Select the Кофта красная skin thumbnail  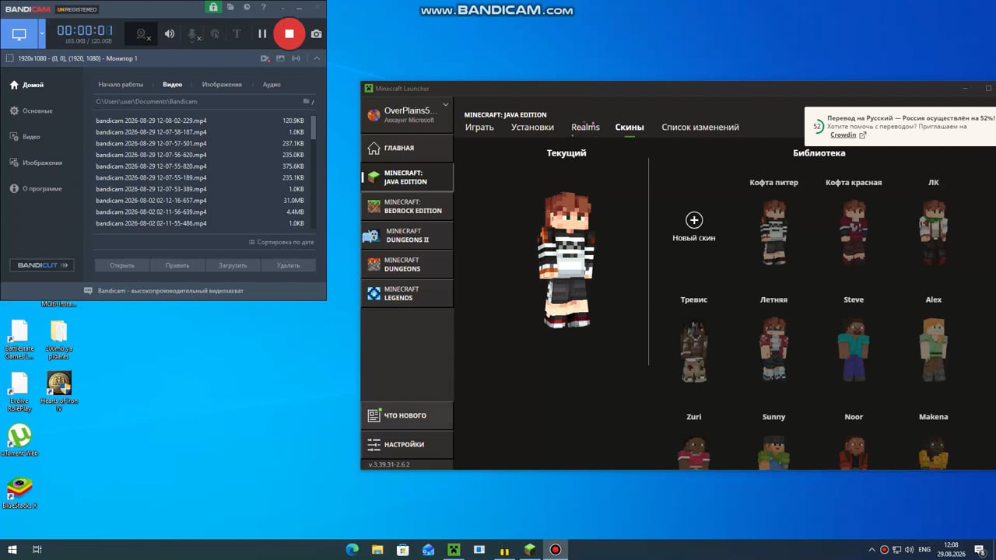click(x=854, y=232)
